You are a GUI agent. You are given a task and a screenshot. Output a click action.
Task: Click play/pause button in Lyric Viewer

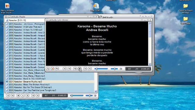pyautogui.click(x=75, y=69)
